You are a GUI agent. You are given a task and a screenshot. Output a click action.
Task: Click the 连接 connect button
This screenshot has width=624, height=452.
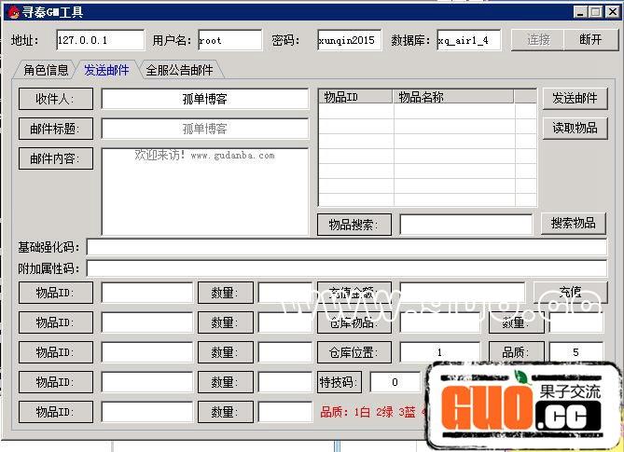pos(538,40)
